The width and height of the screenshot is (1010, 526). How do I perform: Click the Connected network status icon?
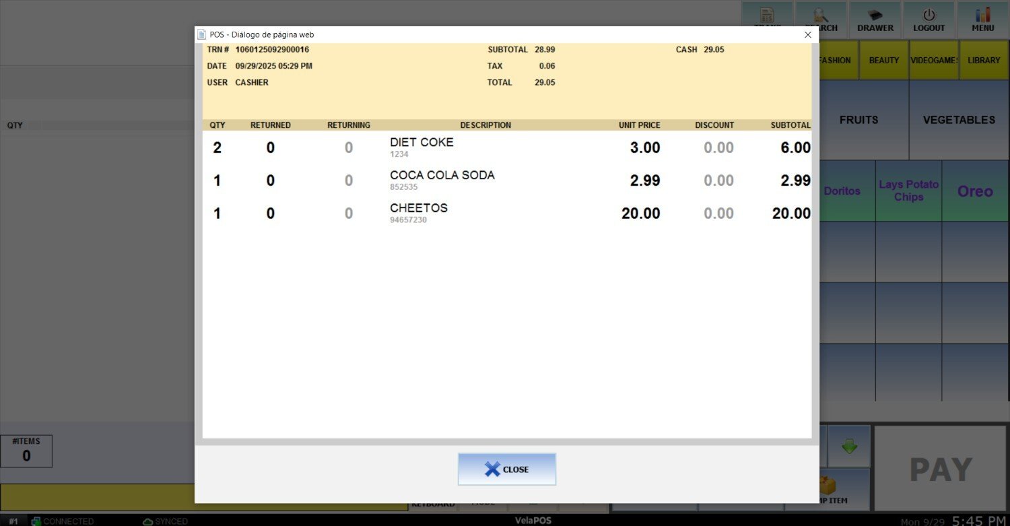[36, 521]
